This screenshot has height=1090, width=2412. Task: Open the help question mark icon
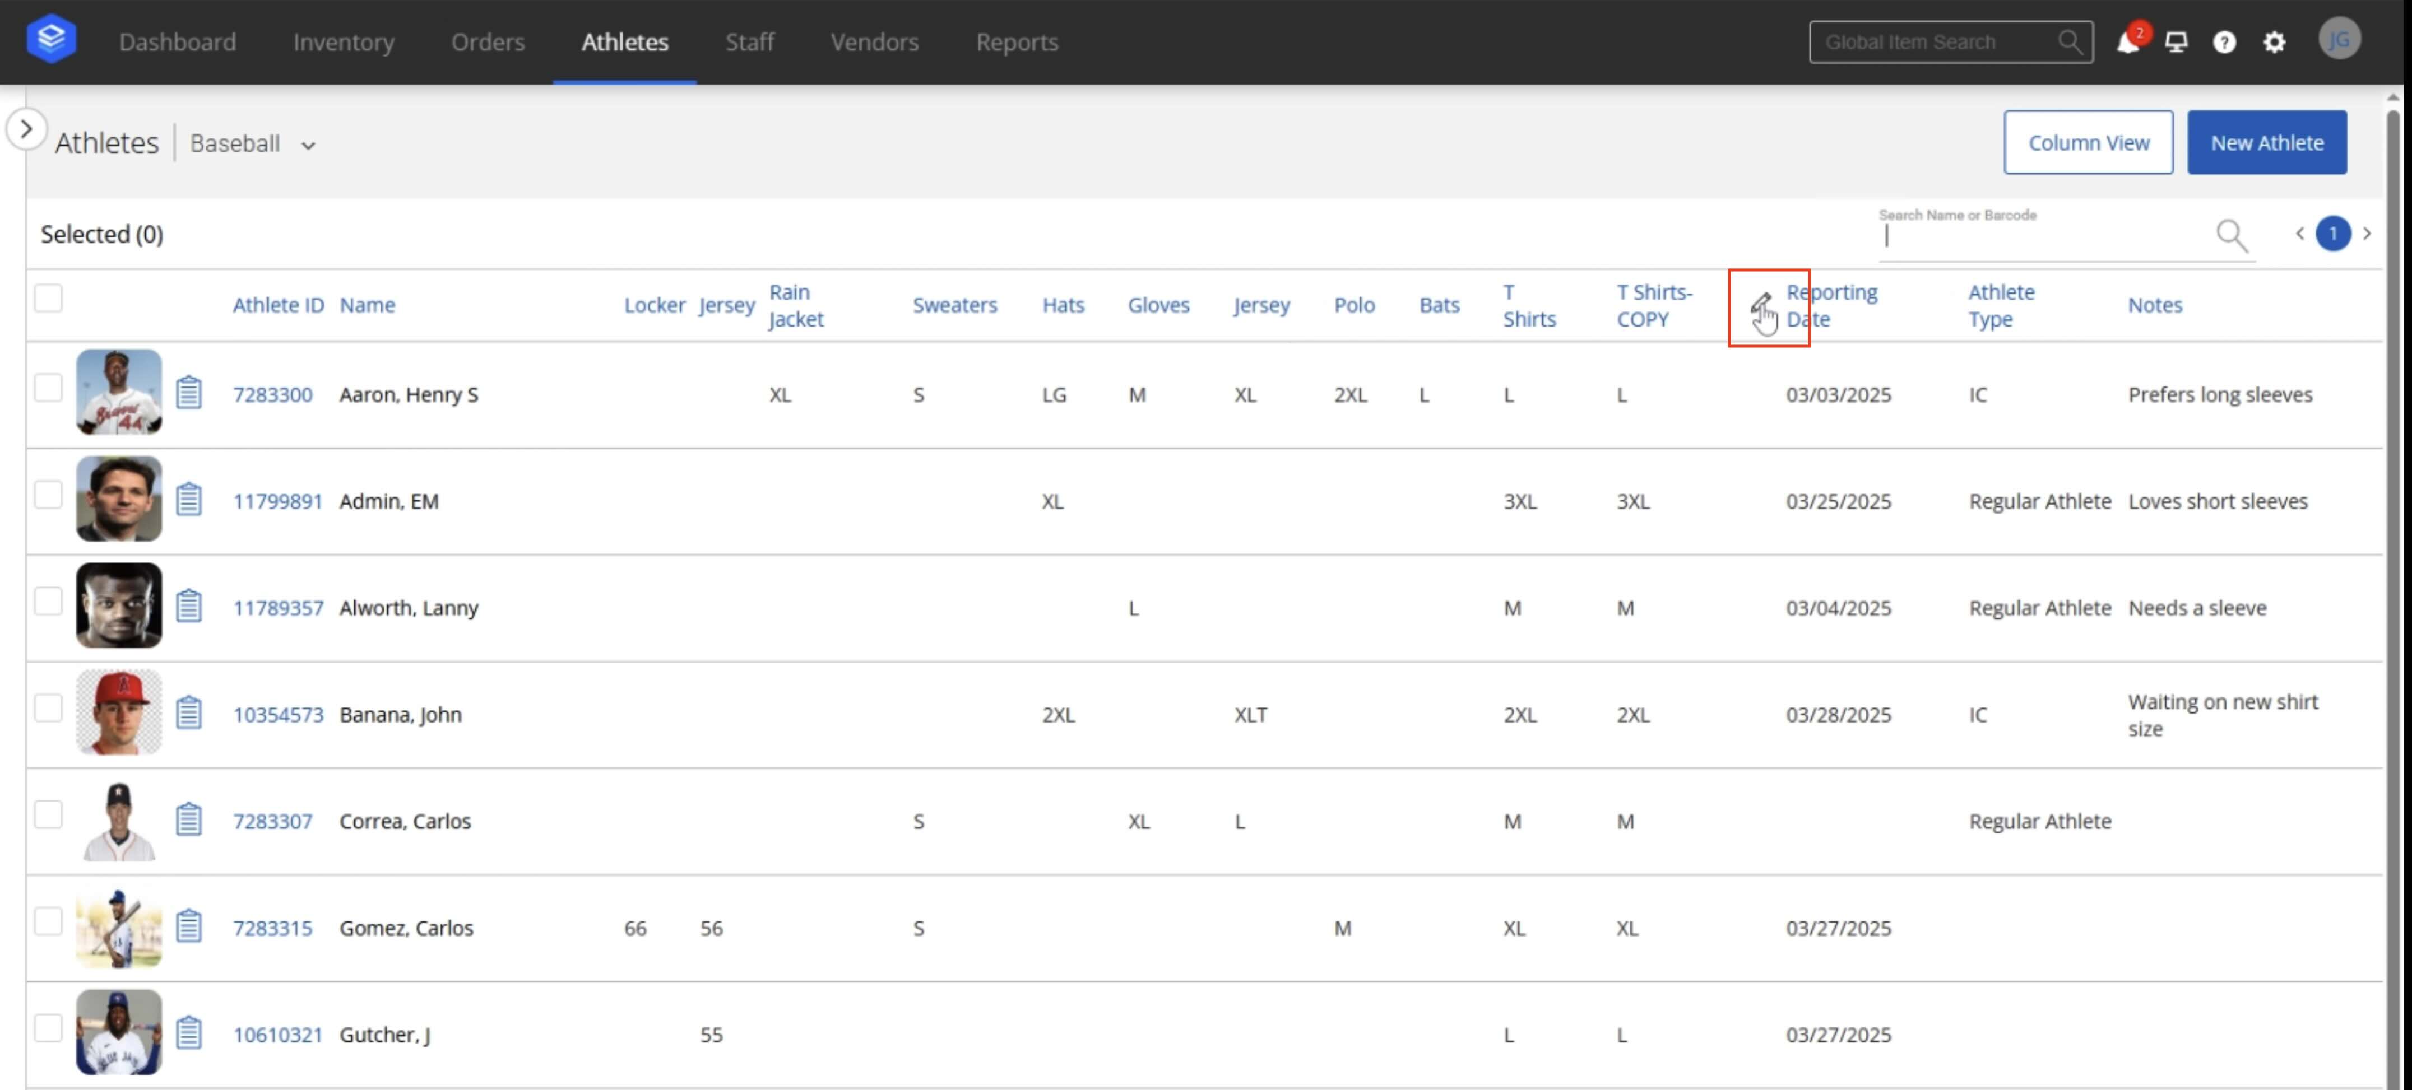(x=2225, y=42)
